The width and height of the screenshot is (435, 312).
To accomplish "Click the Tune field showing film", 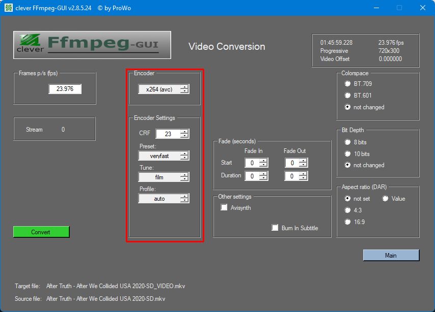I will click(159, 177).
